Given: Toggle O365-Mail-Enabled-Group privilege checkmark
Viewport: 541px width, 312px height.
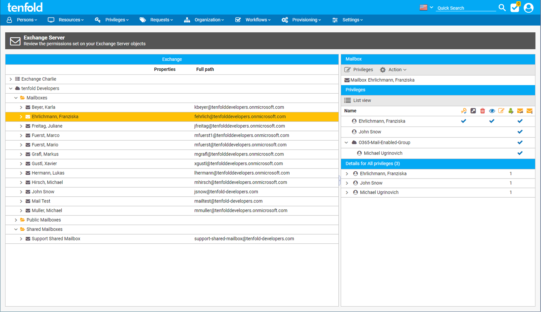Looking at the screenshot, I should pyautogui.click(x=520, y=143).
